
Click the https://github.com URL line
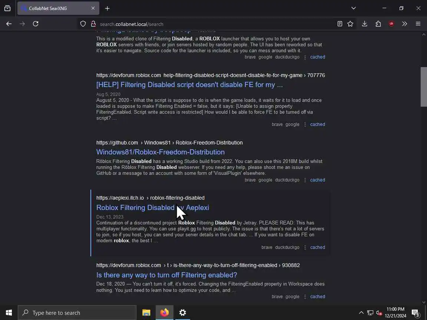169,143
